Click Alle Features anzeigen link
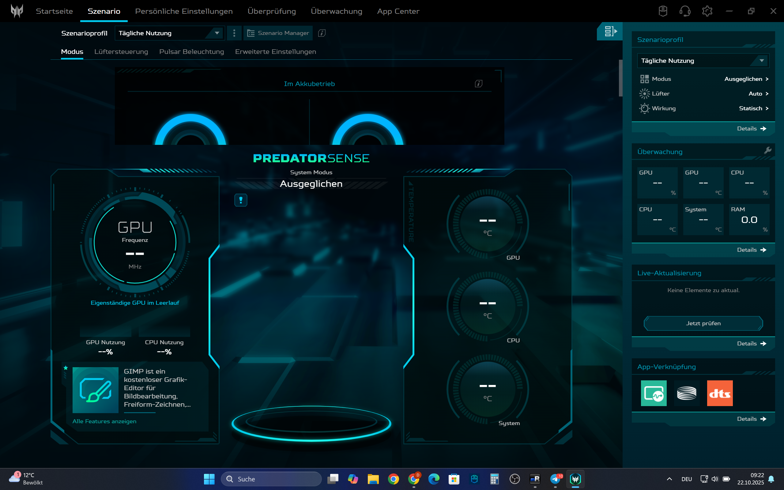Screen dimensions: 784x490 104,421
